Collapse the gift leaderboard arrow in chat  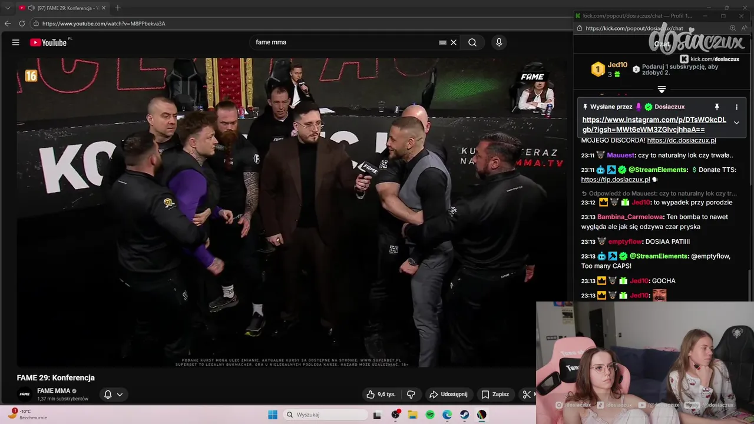[662, 90]
